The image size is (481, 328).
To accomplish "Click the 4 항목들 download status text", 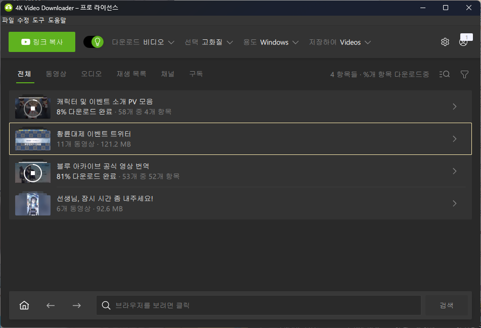I will click(379, 74).
